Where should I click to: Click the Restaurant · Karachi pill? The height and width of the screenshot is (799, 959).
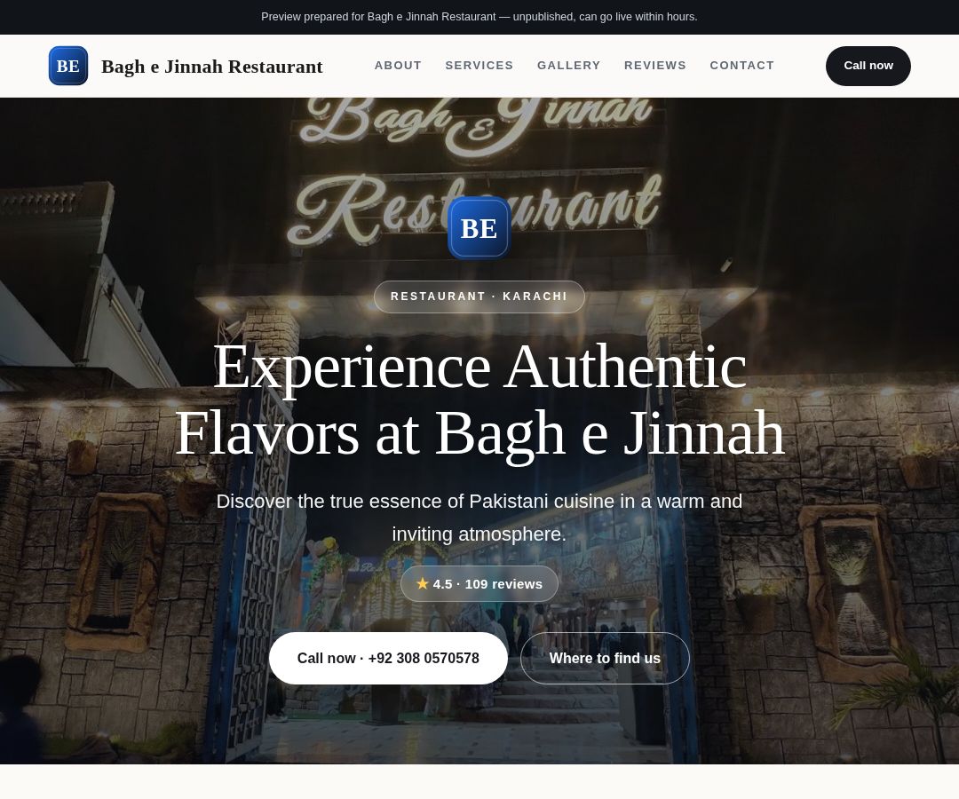pyautogui.click(x=479, y=297)
